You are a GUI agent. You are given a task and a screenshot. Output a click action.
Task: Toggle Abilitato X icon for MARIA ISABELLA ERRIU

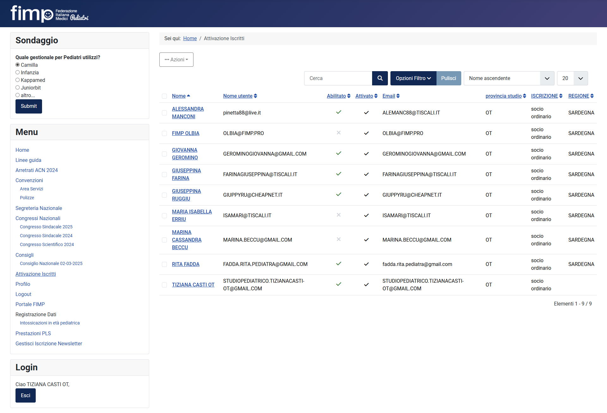pyautogui.click(x=339, y=215)
